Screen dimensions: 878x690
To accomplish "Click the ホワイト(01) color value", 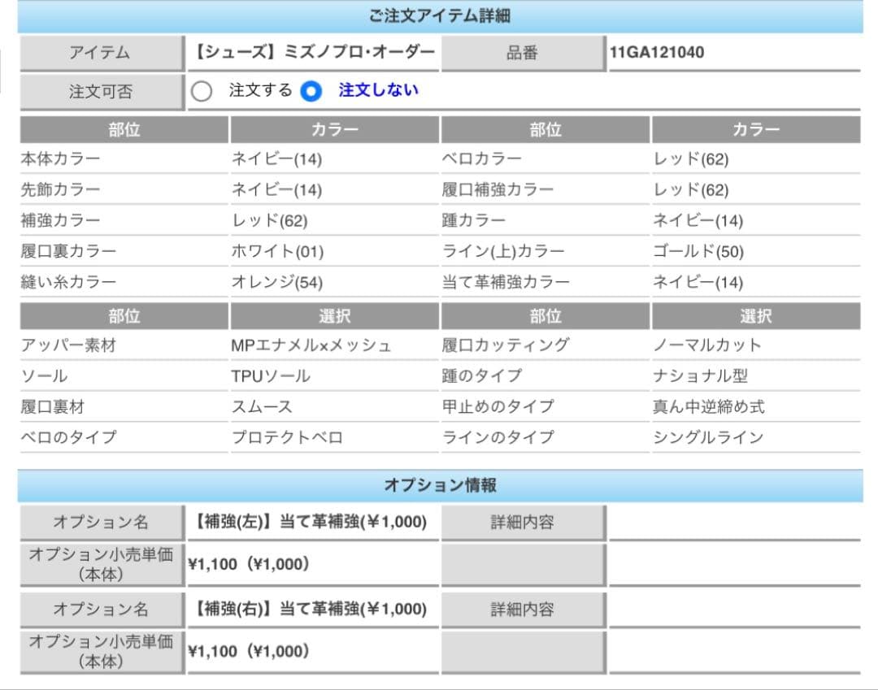I will (278, 252).
